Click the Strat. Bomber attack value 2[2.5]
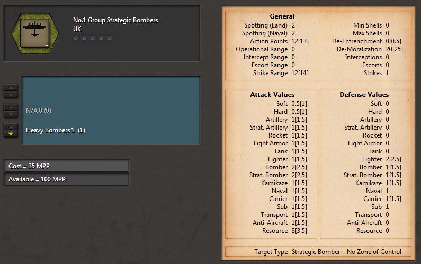 [x=299, y=175]
